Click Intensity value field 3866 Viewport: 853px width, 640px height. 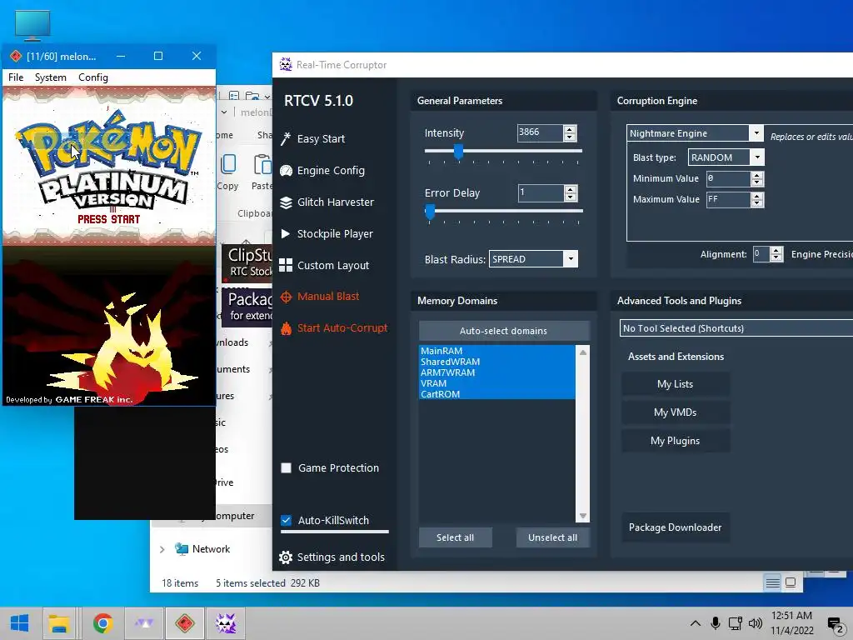click(x=540, y=132)
